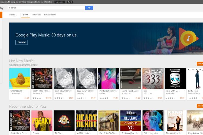This screenshot has width=203, height=135.
Task: Click the $1.29 price on 333
Action: (x=160, y=98)
